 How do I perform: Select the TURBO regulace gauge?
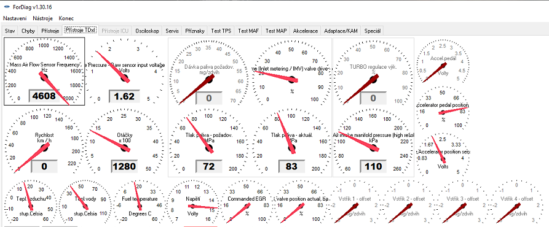tap(373, 72)
